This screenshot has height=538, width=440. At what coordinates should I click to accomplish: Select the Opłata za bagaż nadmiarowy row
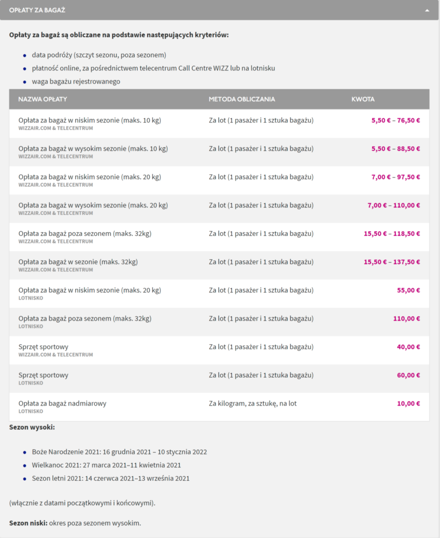[219, 407]
